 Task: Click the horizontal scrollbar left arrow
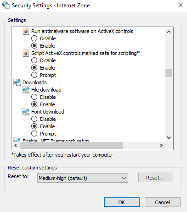tap(16, 146)
